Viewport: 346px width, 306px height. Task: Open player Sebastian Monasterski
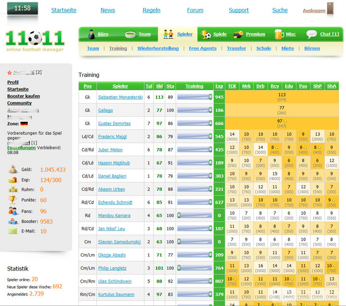tap(120, 97)
